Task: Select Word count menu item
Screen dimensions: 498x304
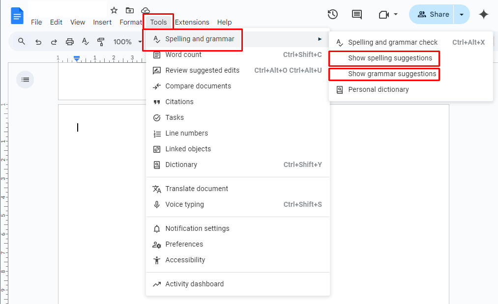Action: pos(183,55)
